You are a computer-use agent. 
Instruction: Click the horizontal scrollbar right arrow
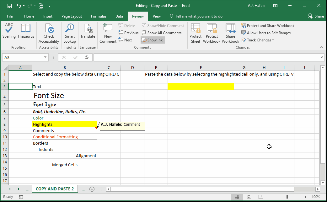(x=318, y=189)
